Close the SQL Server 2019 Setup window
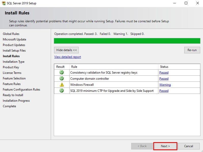203x152 pixels. [198, 3]
